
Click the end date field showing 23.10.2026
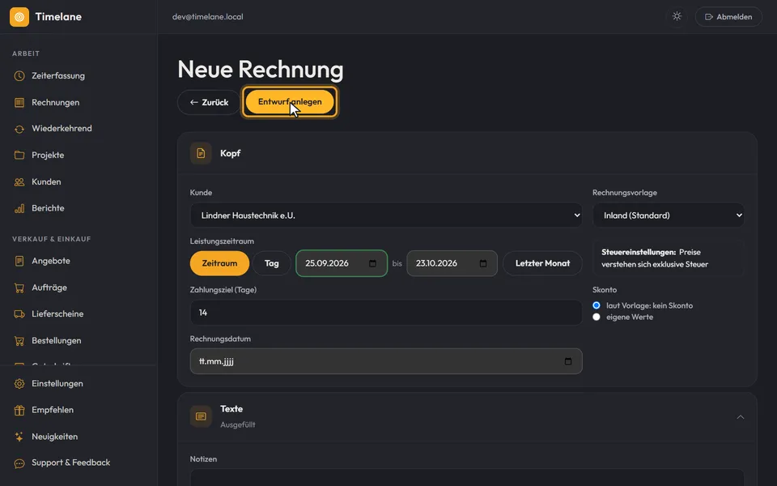click(452, 263)
